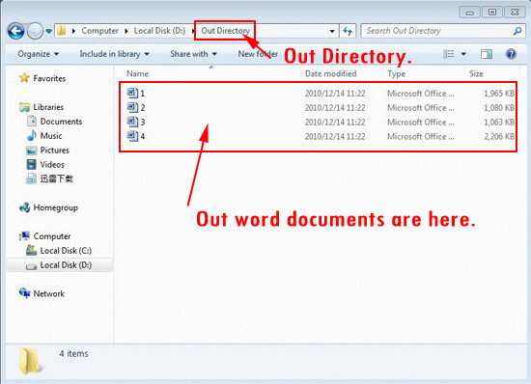The image size is (531, 384).
Task: Refresh the folder with the refresh button
Action: click(x=348, y=31)
